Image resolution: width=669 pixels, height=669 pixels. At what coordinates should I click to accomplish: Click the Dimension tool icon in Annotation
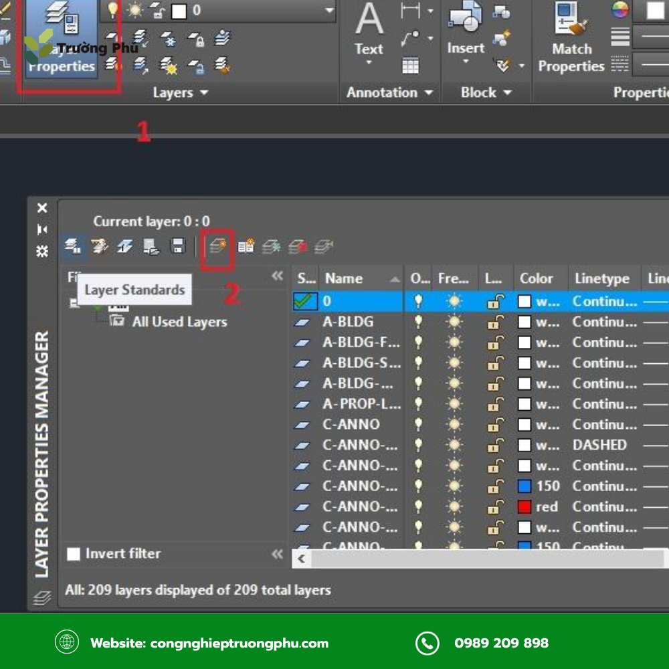click(409, 11)
